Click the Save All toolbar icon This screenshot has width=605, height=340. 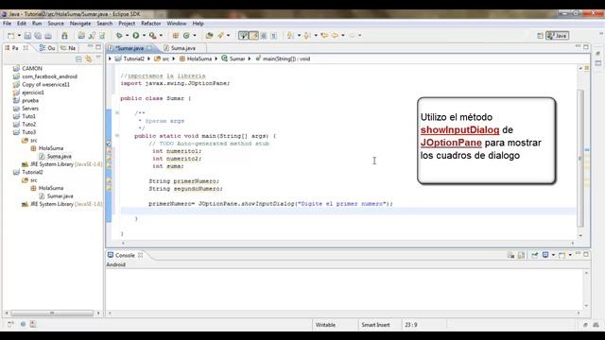pyautogui.click(x=38, y=36)
